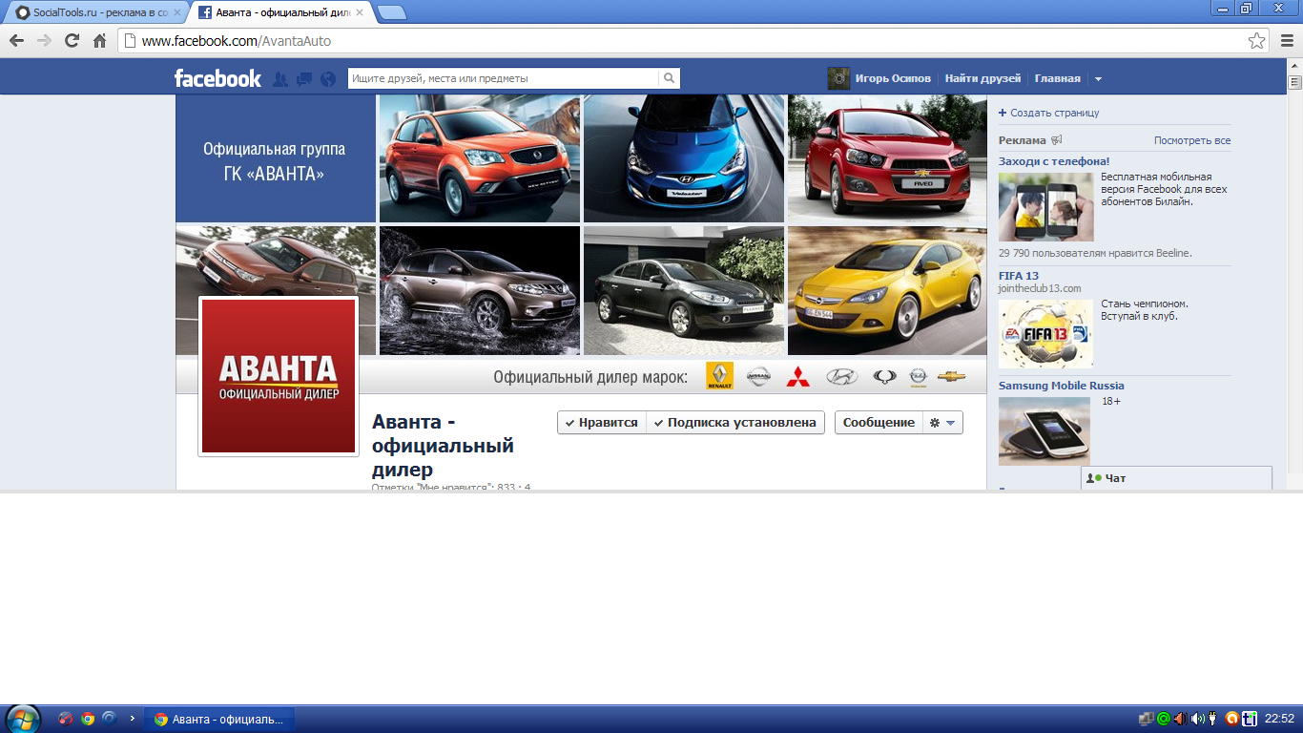
Task: Click the megaphone icon beside Реклама
Action: pos(1056,140)
